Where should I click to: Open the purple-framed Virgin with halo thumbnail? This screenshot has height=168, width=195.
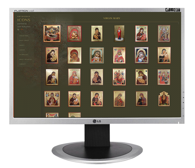[x=142, y=55]
